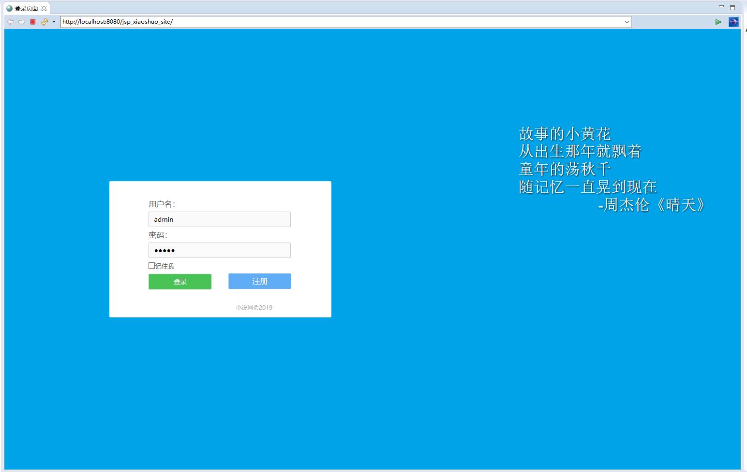Open the page in an external browser via the blue globe icon
Screen dimensions: 747x472
733,22
